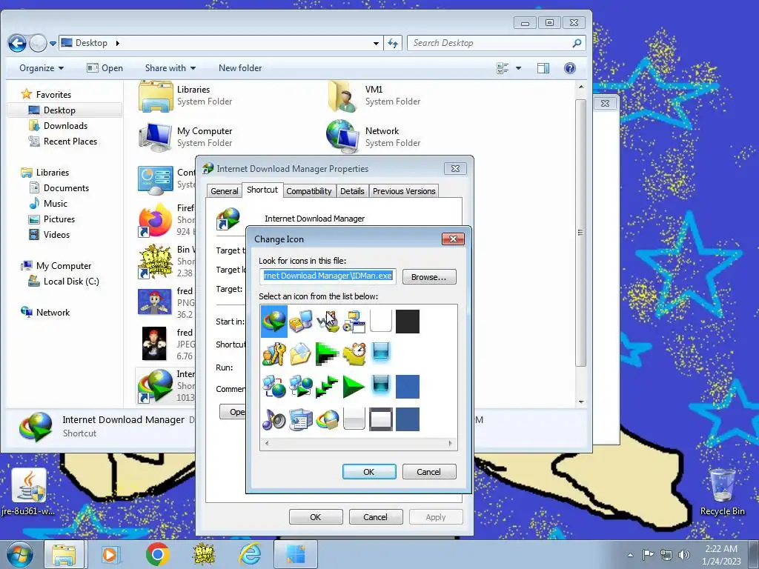Select the dark framed rectangle icon
Viewport: 759px width, 569px height.
pos(380,419)
